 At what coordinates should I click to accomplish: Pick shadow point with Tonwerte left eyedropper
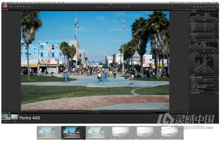click(x=195, y=51)
